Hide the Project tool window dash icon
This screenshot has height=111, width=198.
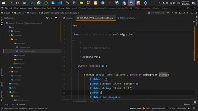click(60, 18)
